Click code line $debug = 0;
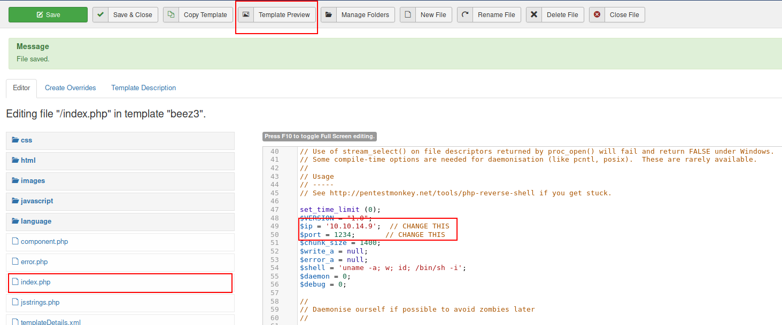Image resolution: width=782 pixels, height=325 pixels. [323, 284]
